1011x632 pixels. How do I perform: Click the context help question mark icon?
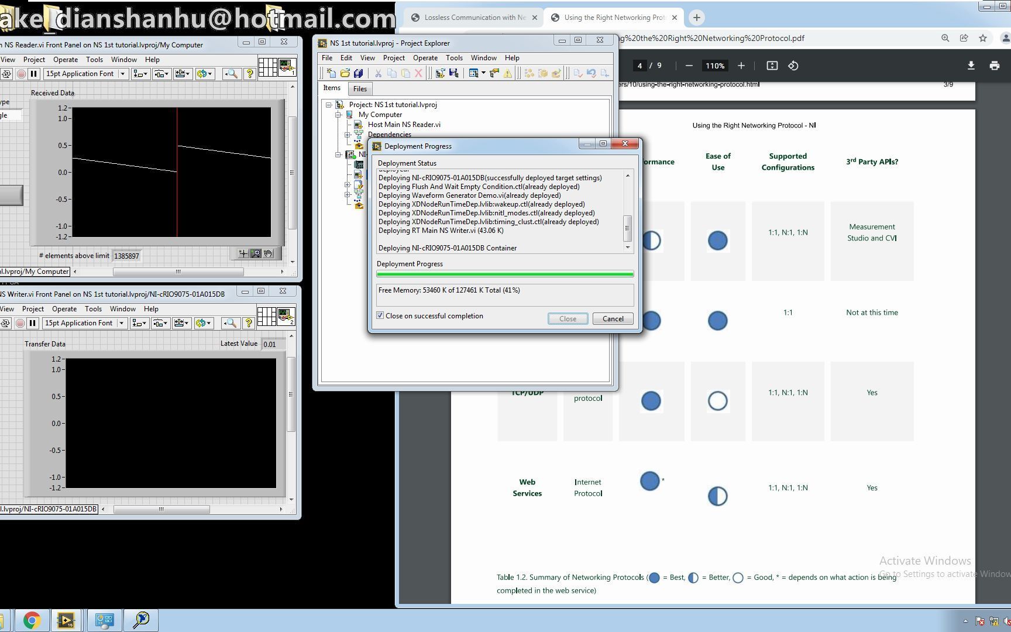(x=250, y=74)
